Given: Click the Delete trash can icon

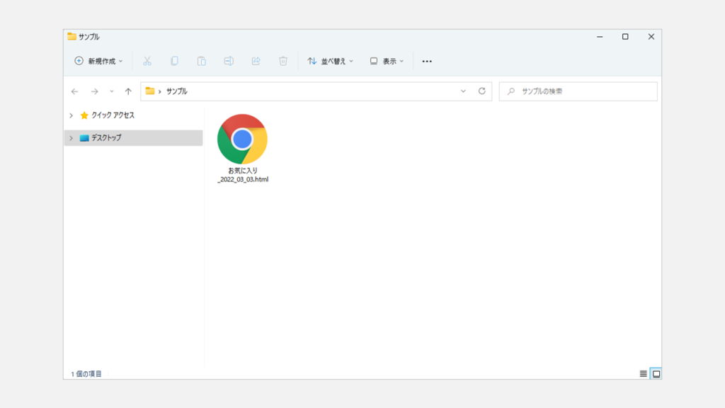Looking at the screenshot, I should coord(283,62).
